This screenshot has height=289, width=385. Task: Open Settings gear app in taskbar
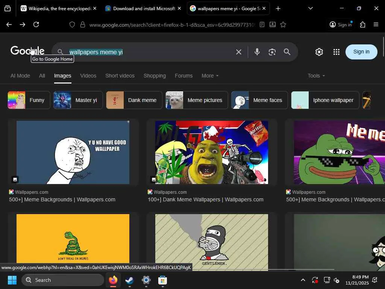click(x=146, y=280)
